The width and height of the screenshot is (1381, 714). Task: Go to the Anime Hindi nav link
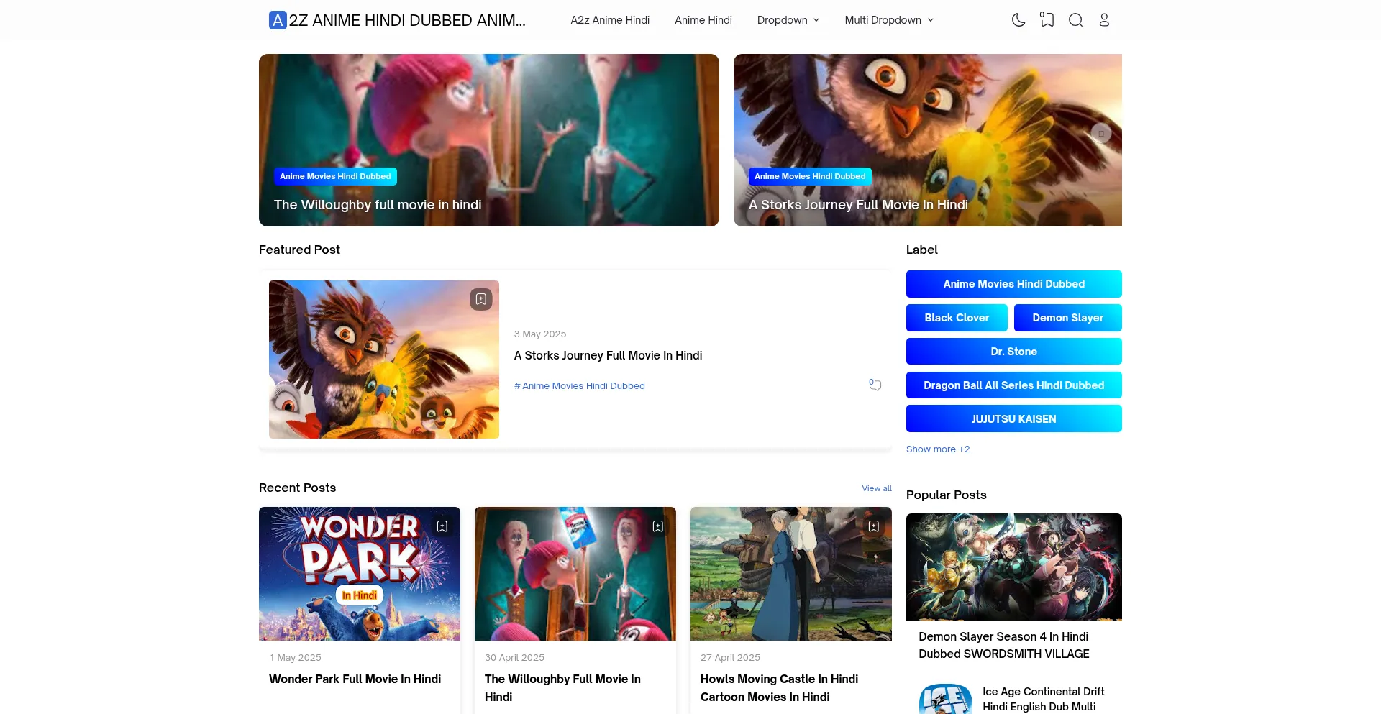(703, 20)
